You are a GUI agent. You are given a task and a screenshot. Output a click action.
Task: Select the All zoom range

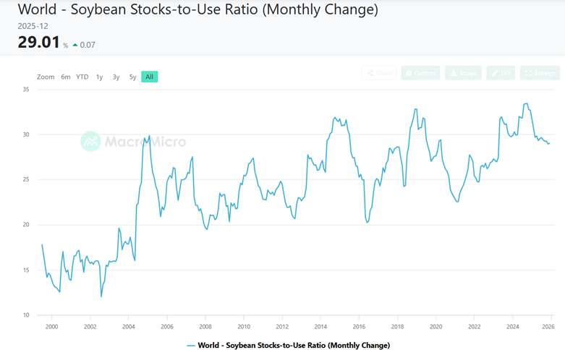point(149,77)
